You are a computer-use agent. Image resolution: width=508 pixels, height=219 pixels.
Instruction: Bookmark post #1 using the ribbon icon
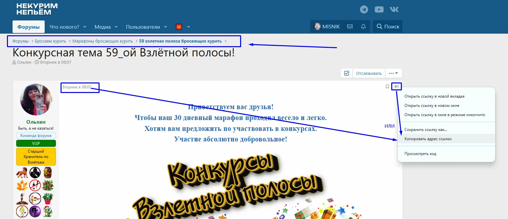pos(387,86)
